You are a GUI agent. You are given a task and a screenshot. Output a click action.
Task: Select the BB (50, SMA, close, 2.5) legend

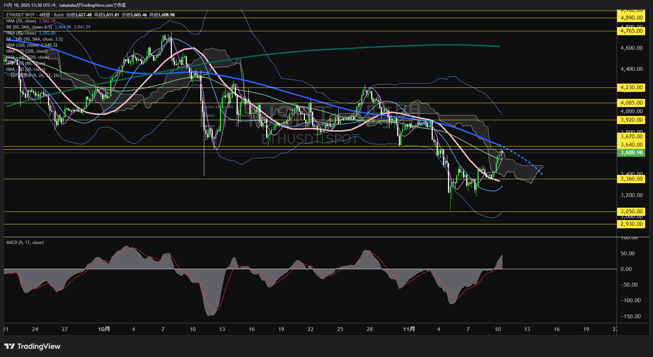(x=29, y=27)
